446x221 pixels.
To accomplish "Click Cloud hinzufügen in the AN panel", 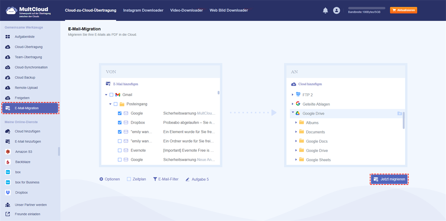I will [307, 84].
